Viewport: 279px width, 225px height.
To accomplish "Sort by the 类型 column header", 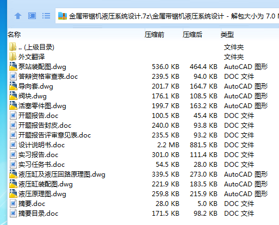I will click(227, 34).
